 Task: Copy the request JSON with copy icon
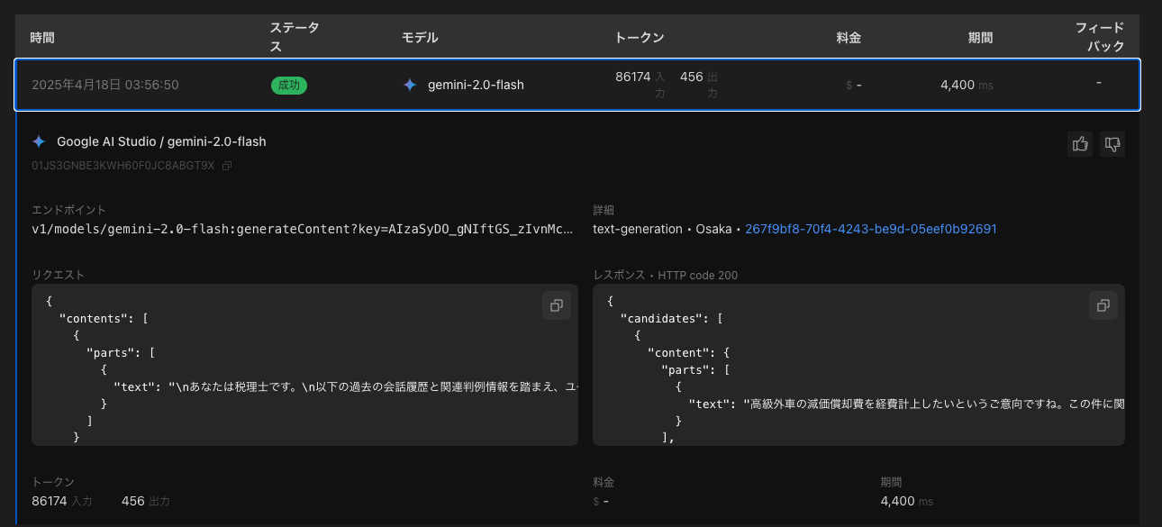[x=557, y=305]
